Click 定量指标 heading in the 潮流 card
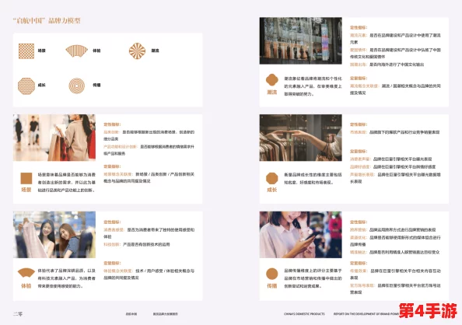The image size is (462, 325). click(x=359, y=79)
